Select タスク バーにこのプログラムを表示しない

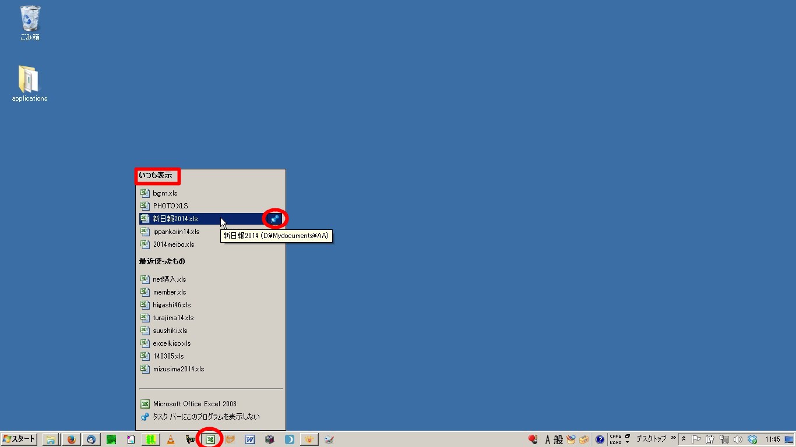click(210, 417)
